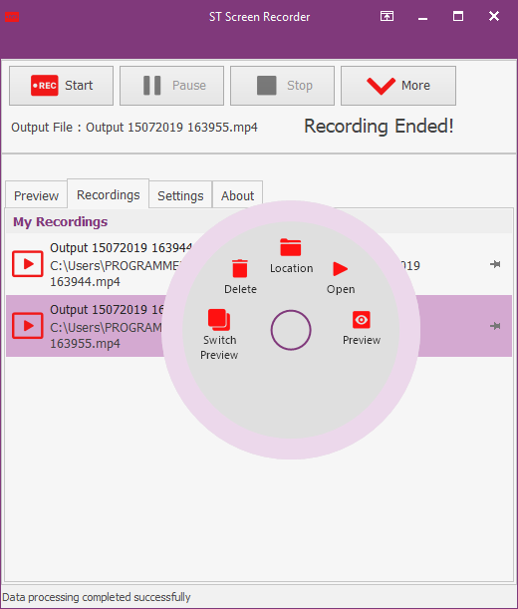Image resolution: width=518 pixels, height=609 pixels.
Task: Pin the highlighted 163955 recording
Action: (x=495, y=326)
